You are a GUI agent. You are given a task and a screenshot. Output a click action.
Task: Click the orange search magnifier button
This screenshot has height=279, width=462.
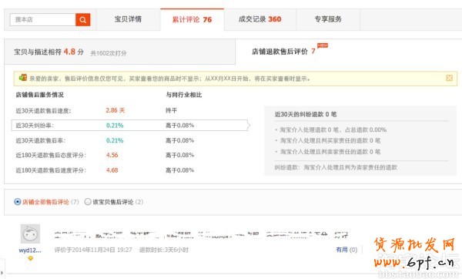click(83, 20)
